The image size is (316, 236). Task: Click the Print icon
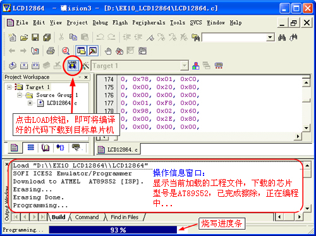click(51, 51)
